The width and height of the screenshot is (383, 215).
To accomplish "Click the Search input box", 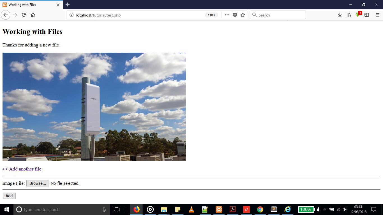I will click(x=278, y=15).
